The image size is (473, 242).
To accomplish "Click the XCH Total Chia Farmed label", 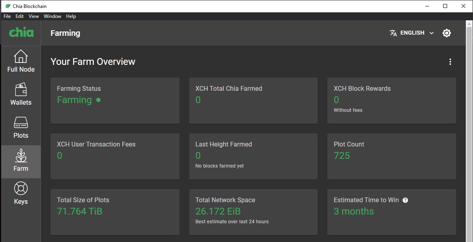I will [229, 88].
